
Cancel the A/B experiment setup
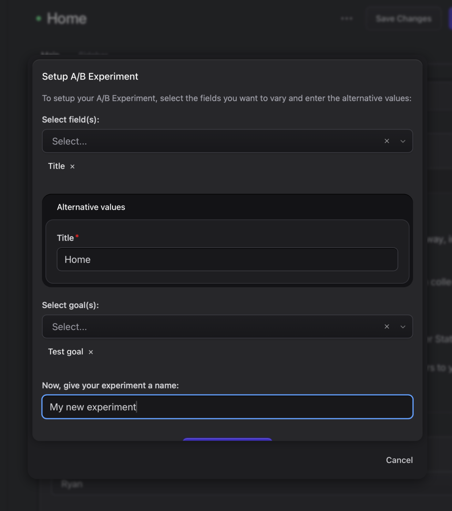click(399, 460)
